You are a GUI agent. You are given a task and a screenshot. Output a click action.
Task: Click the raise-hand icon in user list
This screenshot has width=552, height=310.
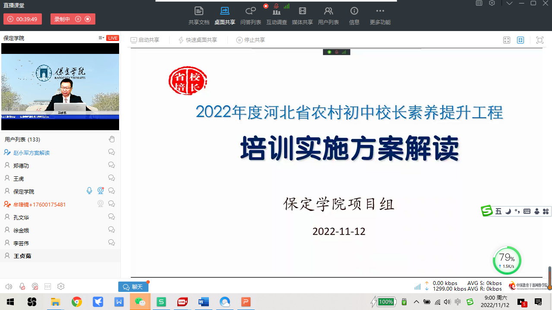(112, 139)
